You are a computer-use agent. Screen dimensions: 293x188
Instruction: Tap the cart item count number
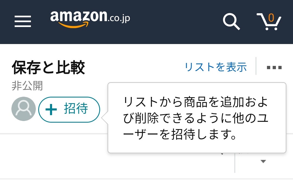point(271,18)
